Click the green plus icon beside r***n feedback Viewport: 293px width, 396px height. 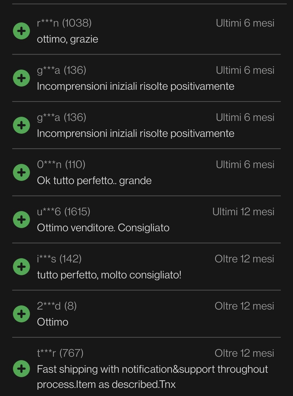point(21,31)
